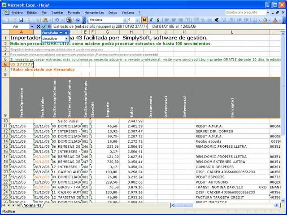Click the Save floppy disk icon
Screen dimensions: 287x215
[x=21, y=20]
